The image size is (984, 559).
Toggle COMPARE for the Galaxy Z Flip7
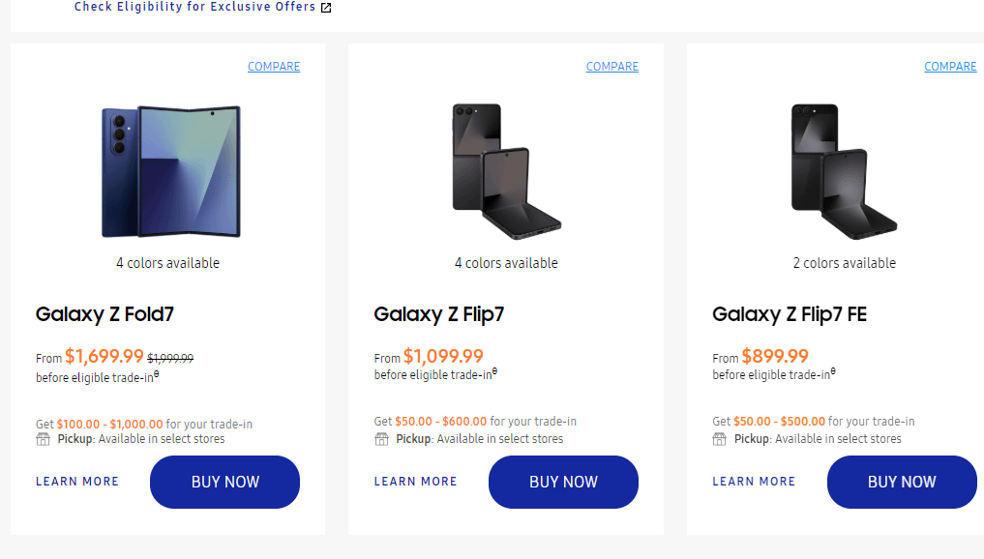coord(611,66)
